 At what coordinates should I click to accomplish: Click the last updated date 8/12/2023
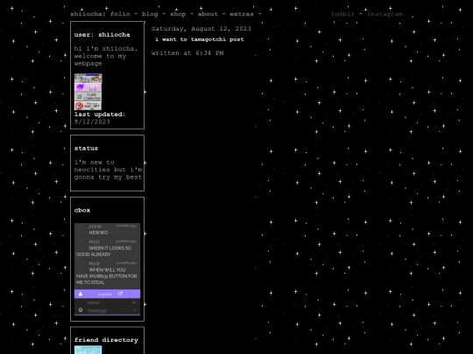tap(92, 121)
